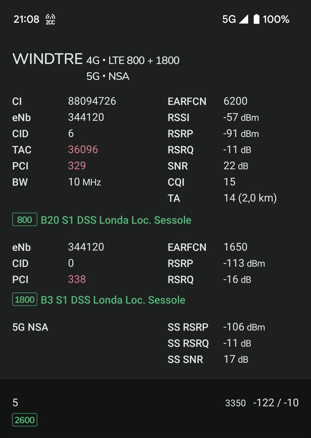Select the CI value 88094726

tap(92, 101)
